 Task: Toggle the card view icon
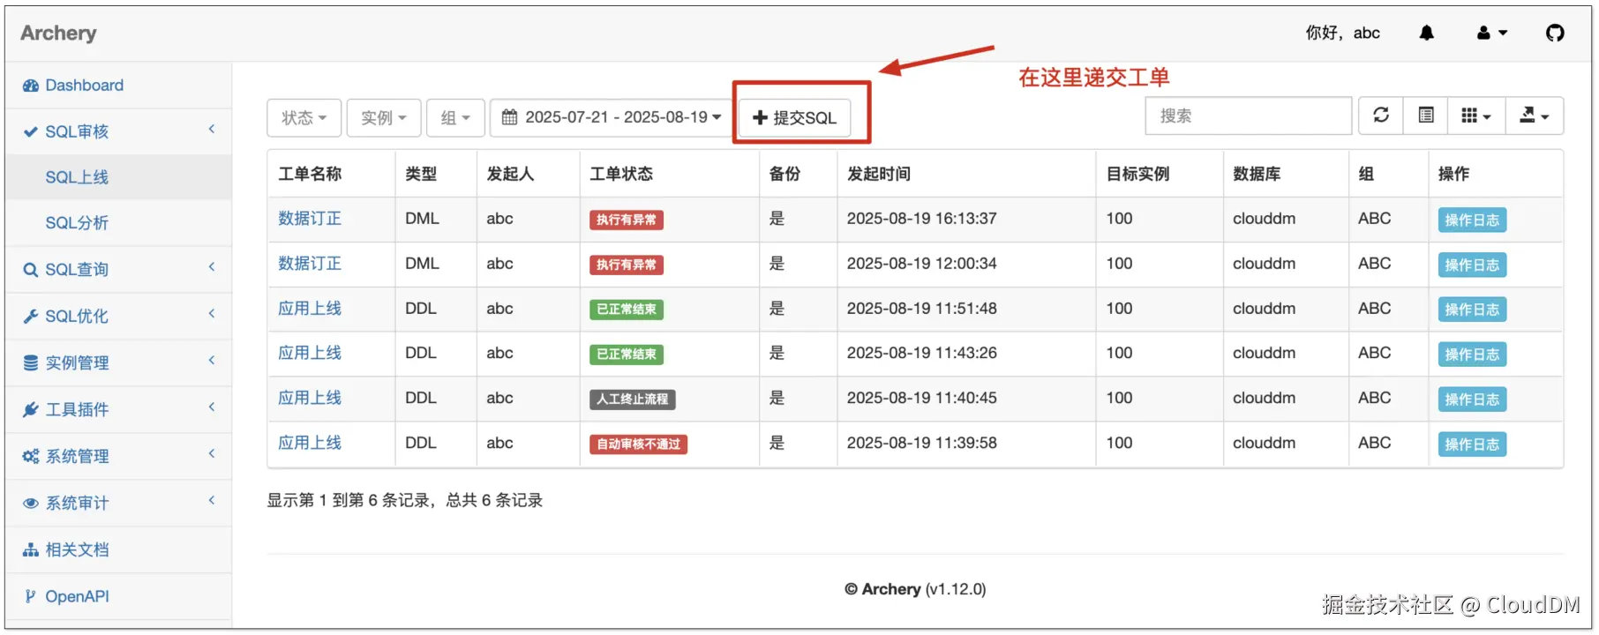click(1426, 116)
